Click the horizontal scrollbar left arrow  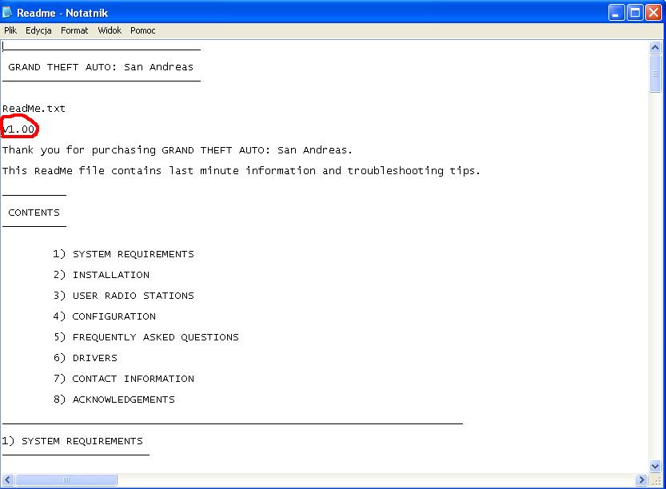[x=8, y=480]
